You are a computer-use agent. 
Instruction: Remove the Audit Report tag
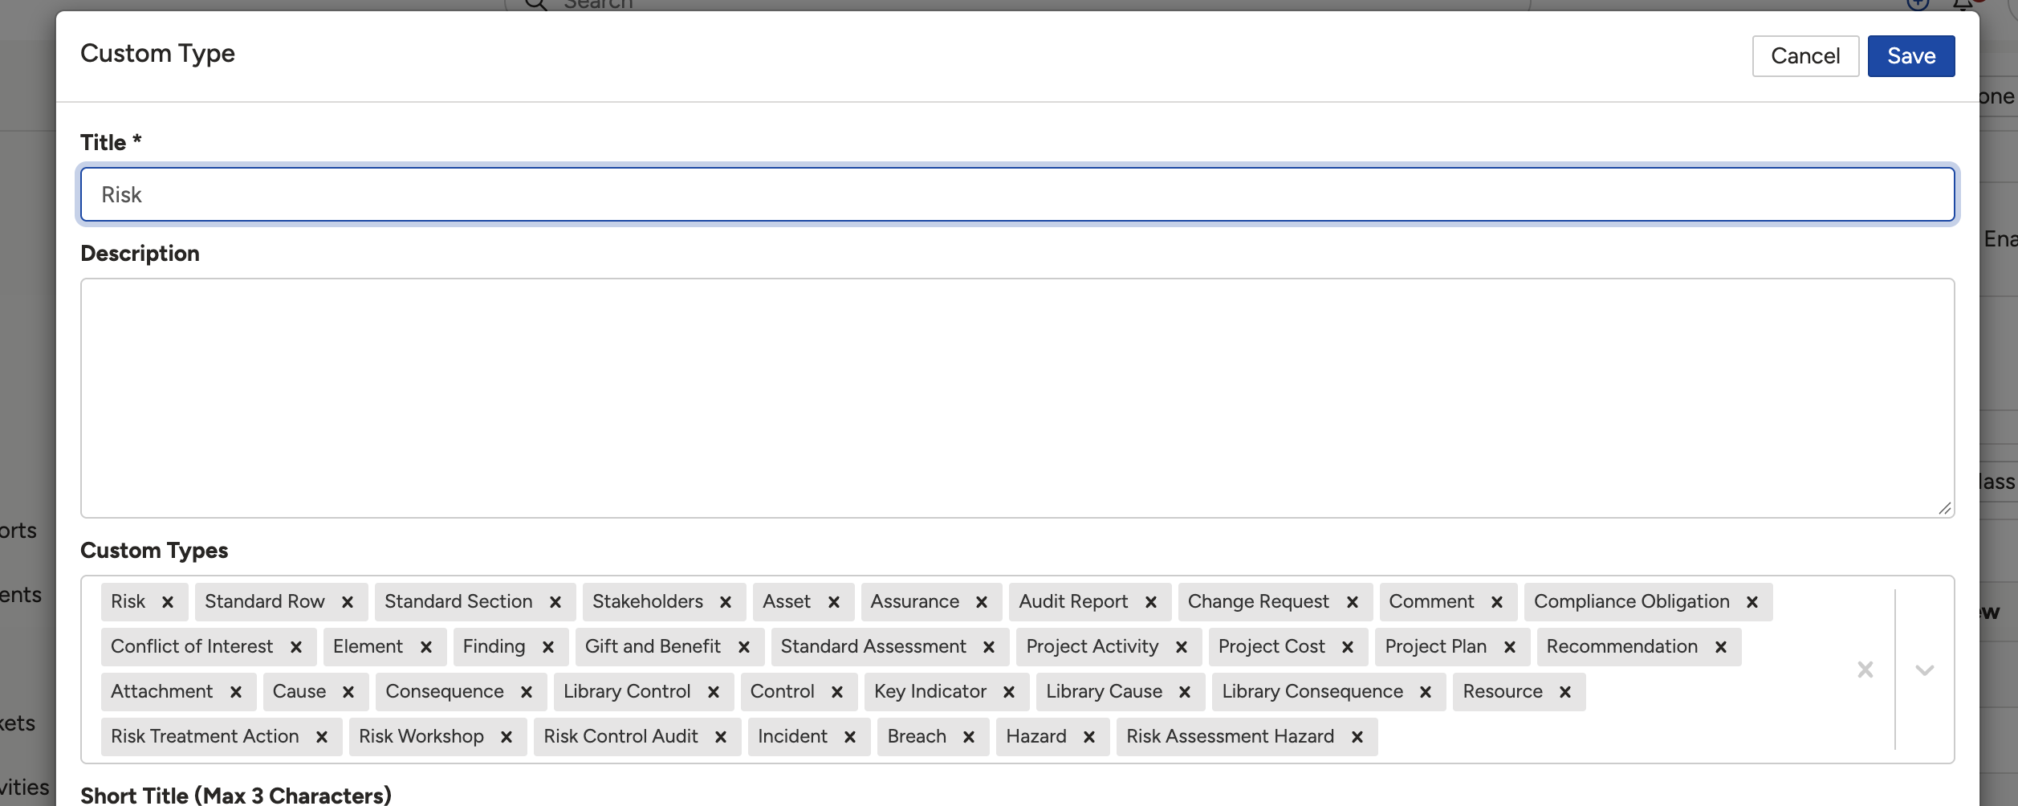[x=1151, y=602]
